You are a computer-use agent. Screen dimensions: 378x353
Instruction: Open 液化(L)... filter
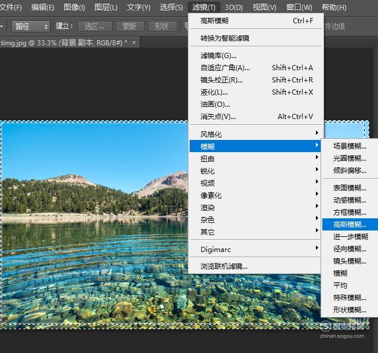pos(256,92)
